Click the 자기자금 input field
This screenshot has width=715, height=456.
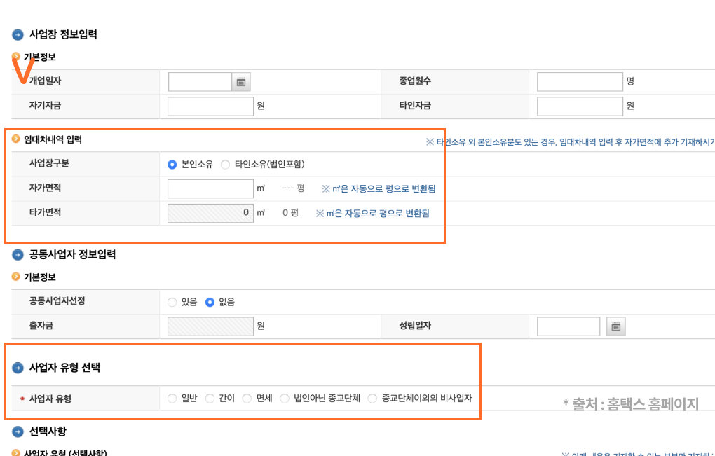[x=209, y=106]
